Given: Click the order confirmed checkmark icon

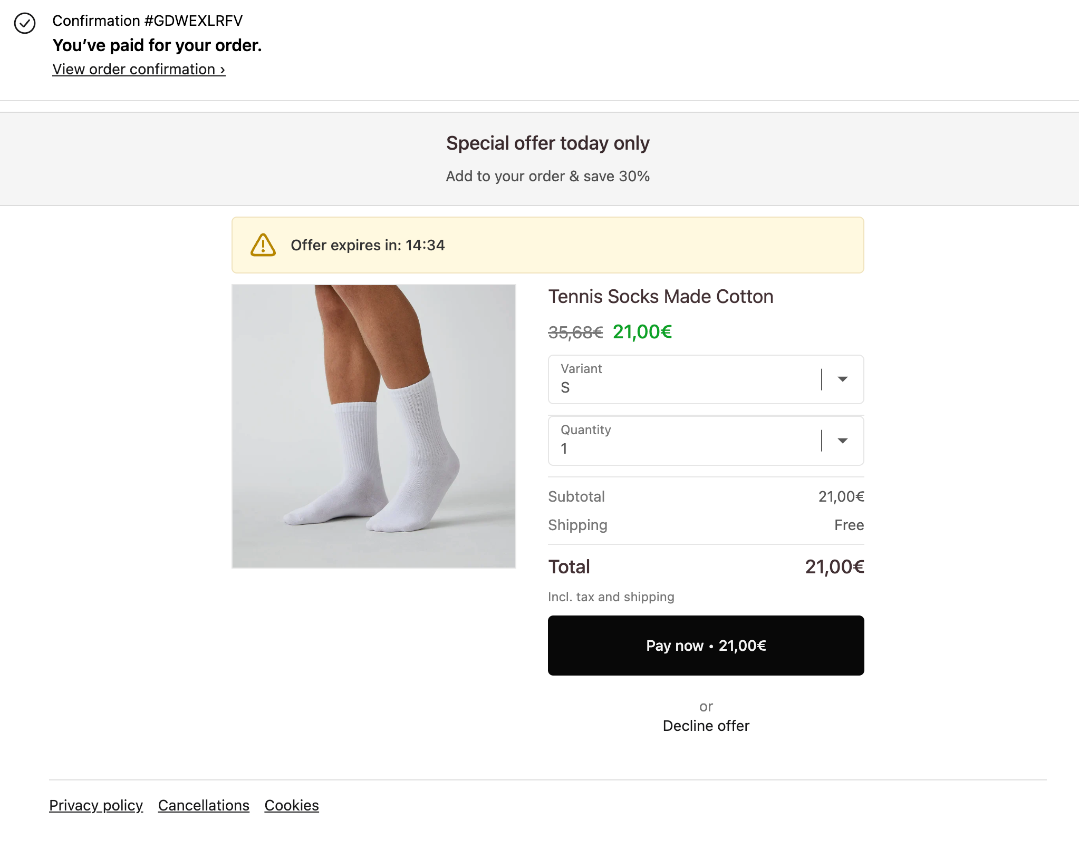Looking at the screenshot, I should coord(25,23).
